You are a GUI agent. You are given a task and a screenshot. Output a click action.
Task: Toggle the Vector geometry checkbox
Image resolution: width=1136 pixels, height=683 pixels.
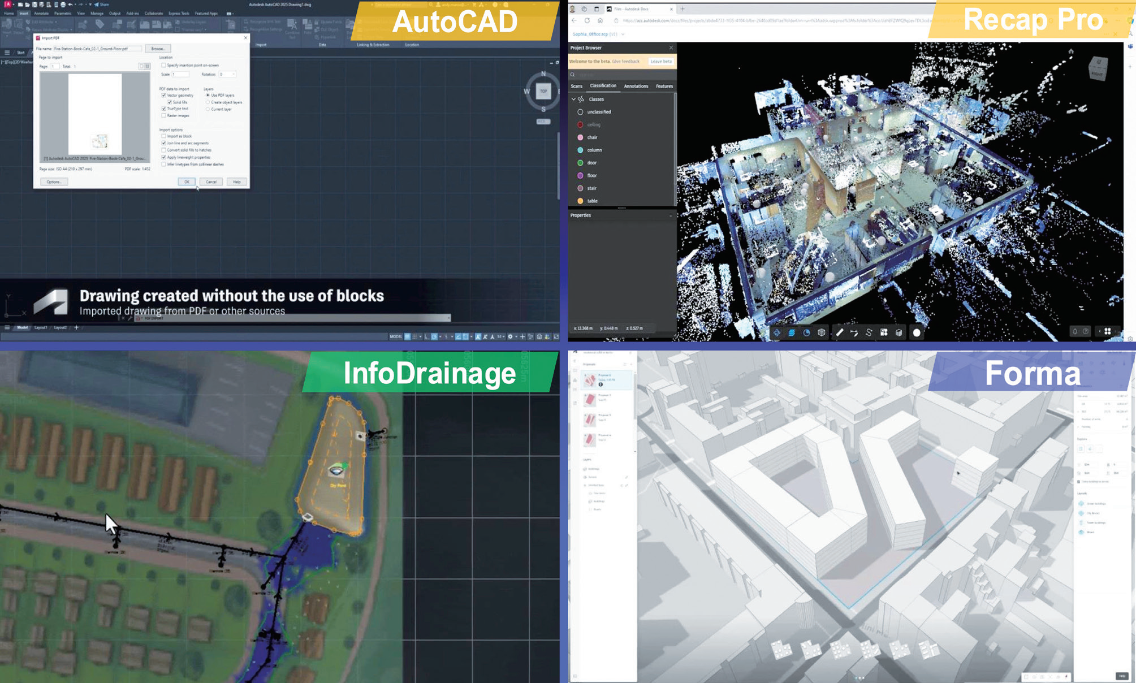[x=163, y=95]
